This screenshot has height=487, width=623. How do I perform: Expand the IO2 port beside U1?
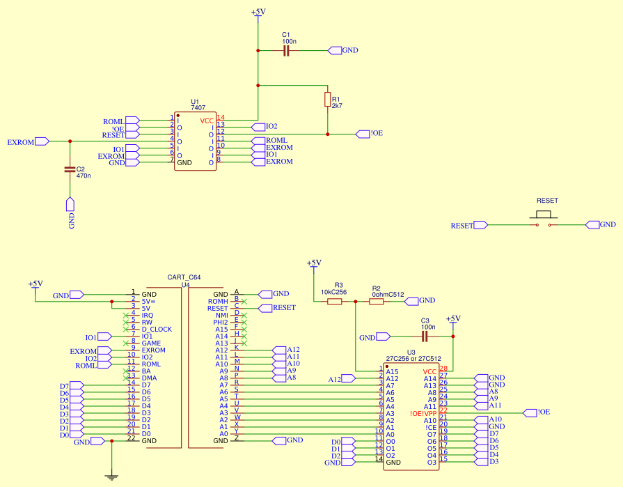click(259, 127)
